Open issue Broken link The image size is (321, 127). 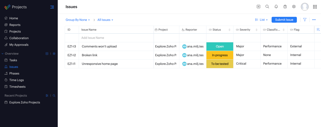point(89,55)
